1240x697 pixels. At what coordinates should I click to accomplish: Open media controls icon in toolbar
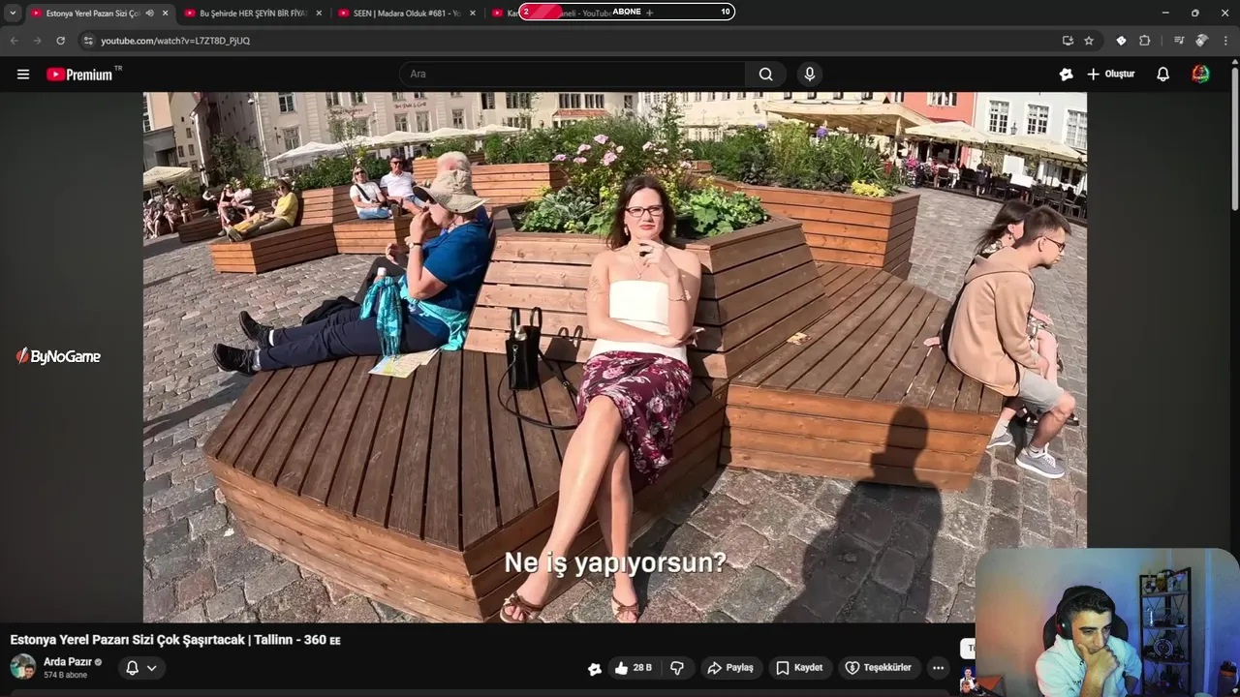1179,41
